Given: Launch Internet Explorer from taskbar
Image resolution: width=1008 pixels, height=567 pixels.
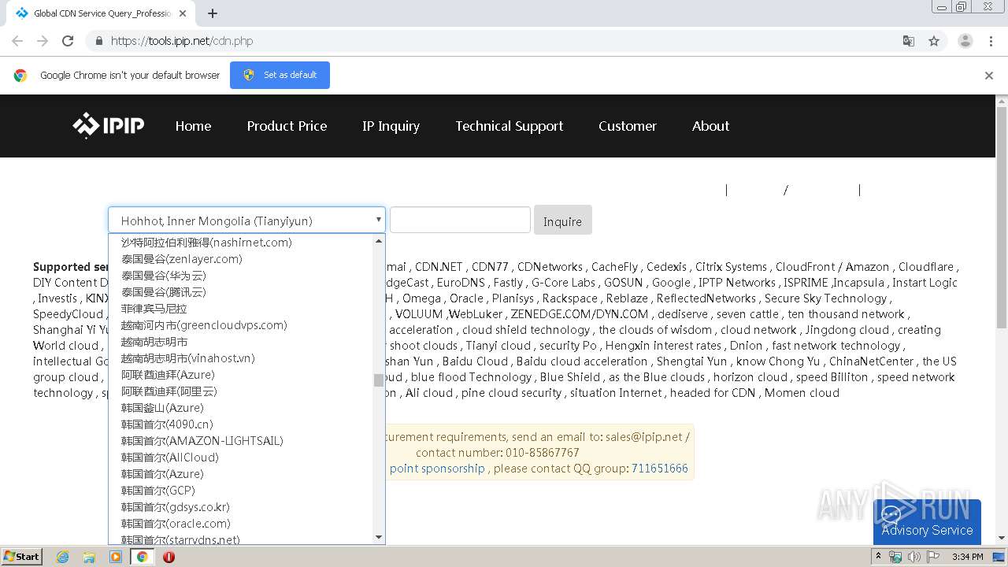Looking at the screenshot, I should coord(63,557).
